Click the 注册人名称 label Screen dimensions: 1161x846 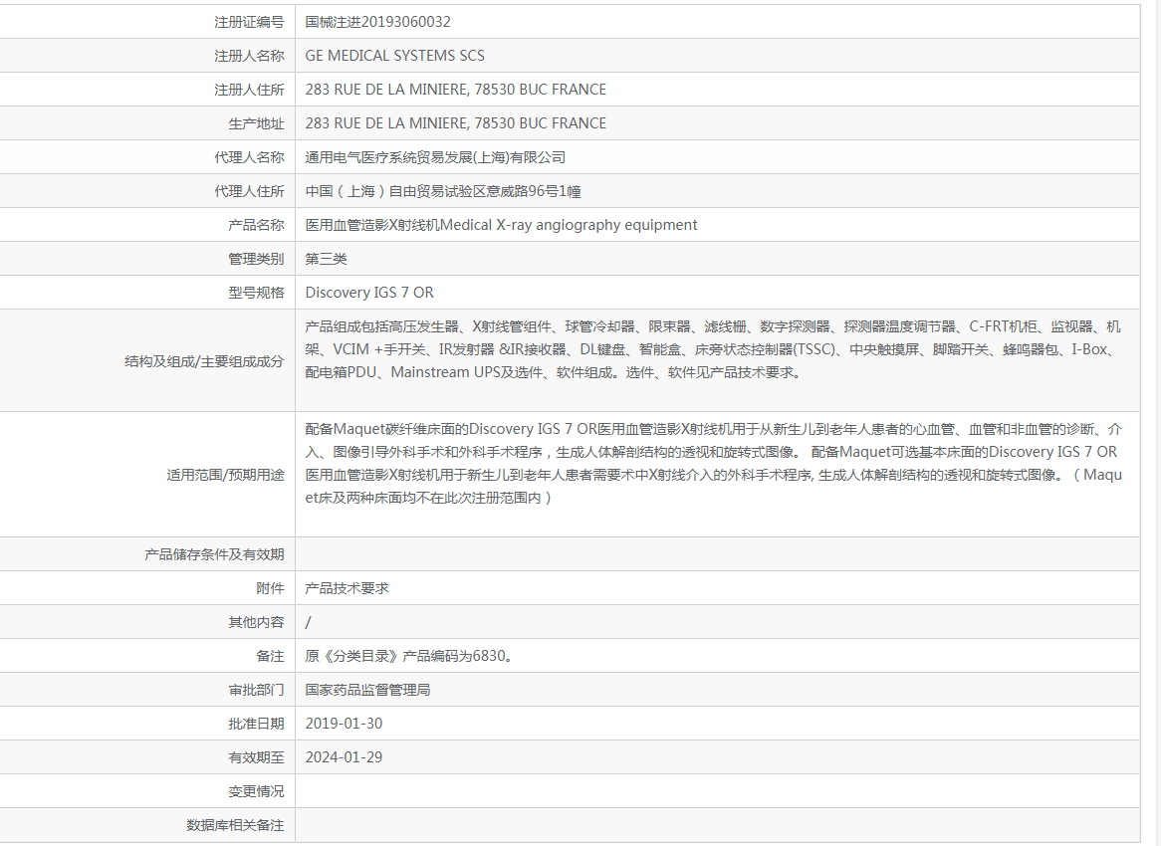[x=249, y=57]
